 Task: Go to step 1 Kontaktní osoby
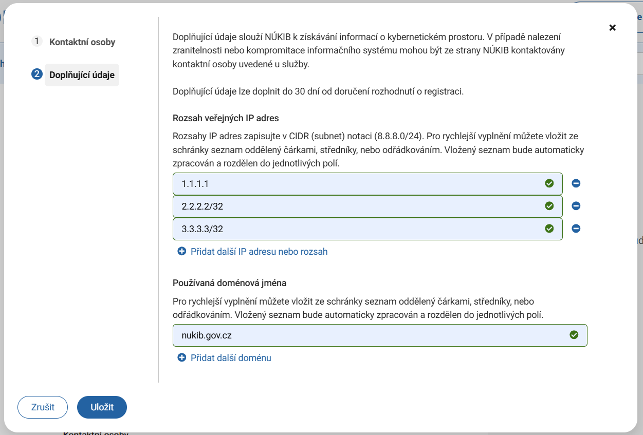point(82,42)
